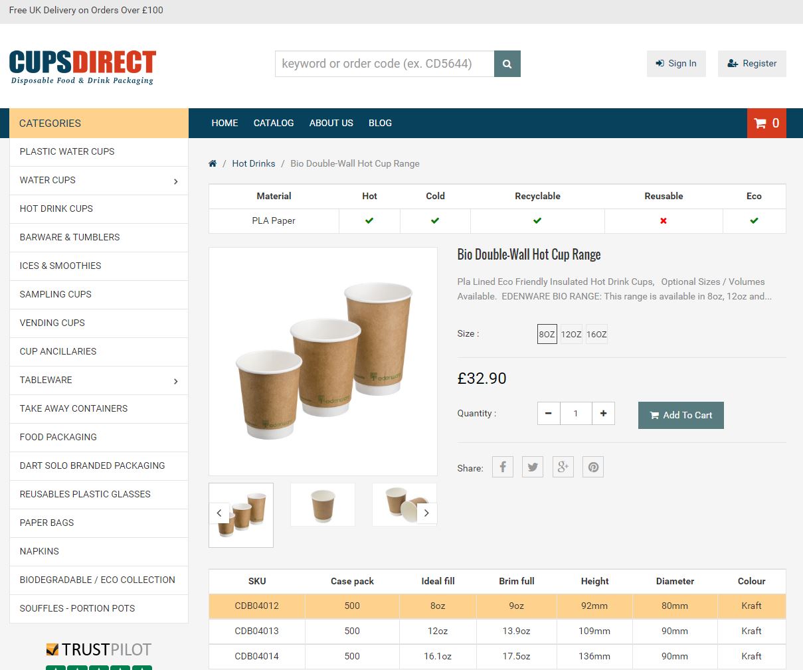Viewport: 803px width, 670px height.
Task: Go to About Us page
Action: click(331, 123)
